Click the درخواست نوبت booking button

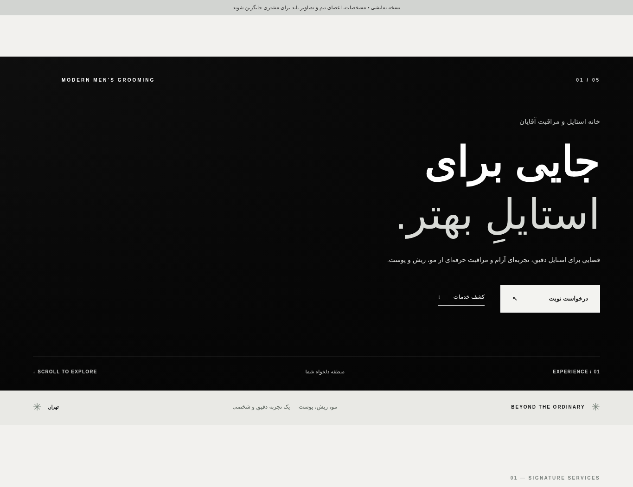pos(550,299)
